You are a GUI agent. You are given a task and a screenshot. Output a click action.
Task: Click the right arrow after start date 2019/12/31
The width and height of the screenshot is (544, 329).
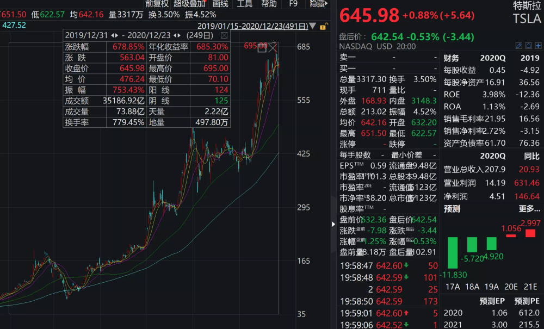coord(116,35)
